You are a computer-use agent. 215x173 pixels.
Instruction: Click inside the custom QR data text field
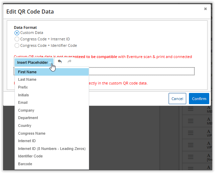point(142,71)
